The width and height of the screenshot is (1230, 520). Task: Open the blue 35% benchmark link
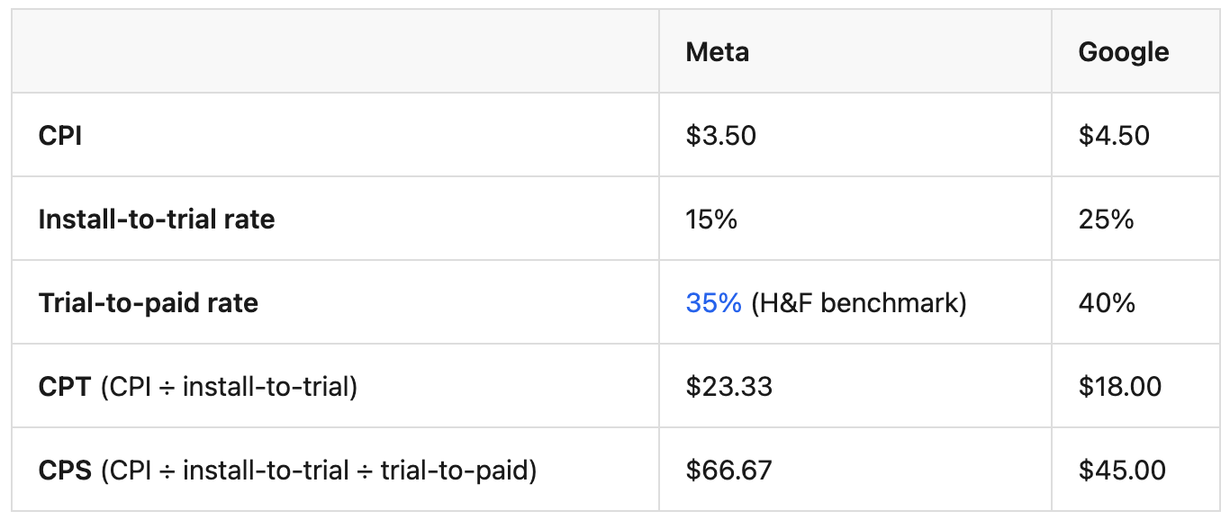point(713,303)
